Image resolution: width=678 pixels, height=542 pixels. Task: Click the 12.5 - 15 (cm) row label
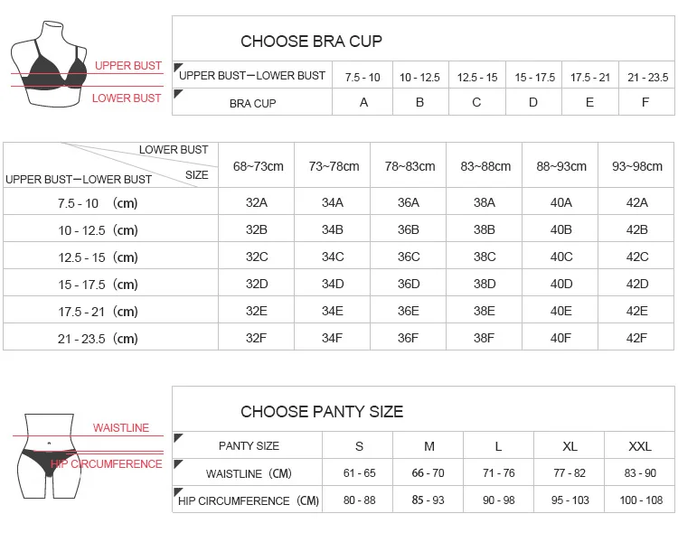[98, 257]
